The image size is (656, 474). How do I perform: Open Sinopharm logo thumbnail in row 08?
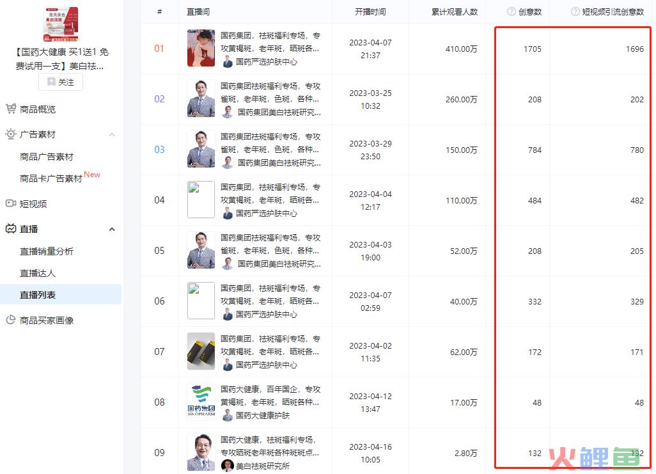(201, 402)
